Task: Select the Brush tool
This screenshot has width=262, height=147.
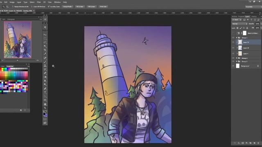Action: click(x=45, y=62)
